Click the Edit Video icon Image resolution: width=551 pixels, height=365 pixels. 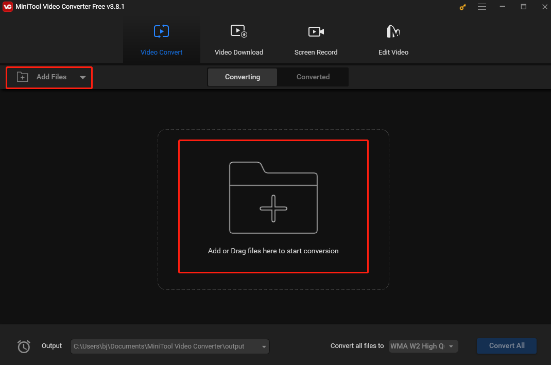393,31
